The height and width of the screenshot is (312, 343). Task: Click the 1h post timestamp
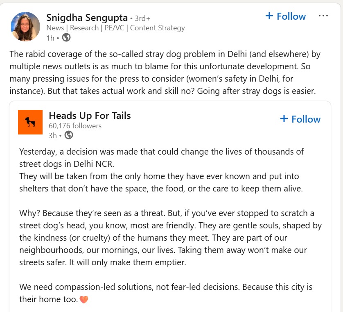tap(50, 38)
